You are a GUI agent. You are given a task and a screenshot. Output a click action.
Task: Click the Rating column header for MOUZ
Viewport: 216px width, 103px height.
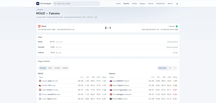click(104, 77)
